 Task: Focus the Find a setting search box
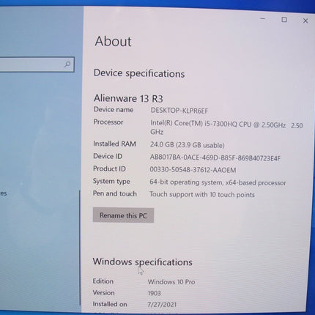37,64
